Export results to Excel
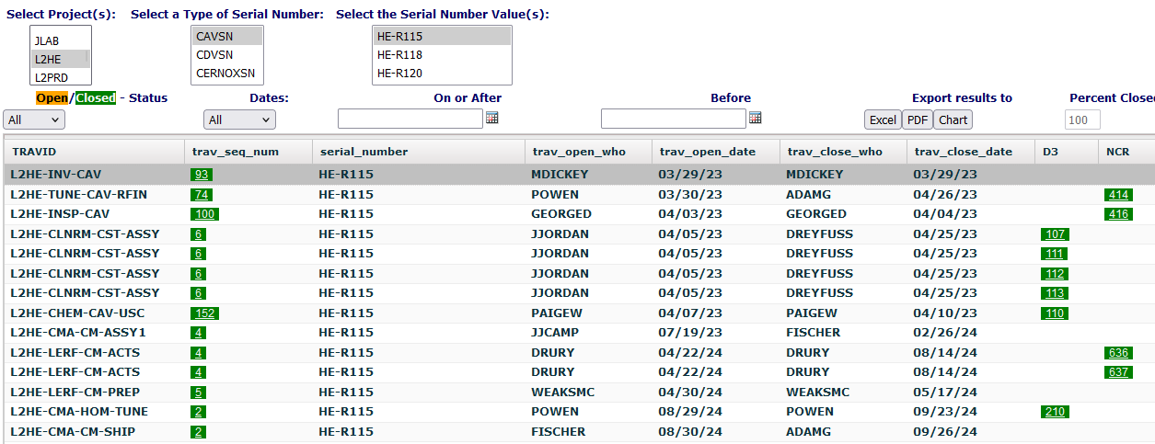1155x444 pixels. click(883, 120)
